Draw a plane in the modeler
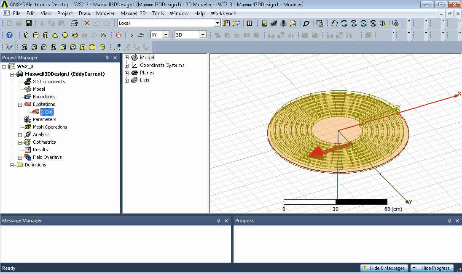Screen dimensions: 462x274 click(141, 35)
